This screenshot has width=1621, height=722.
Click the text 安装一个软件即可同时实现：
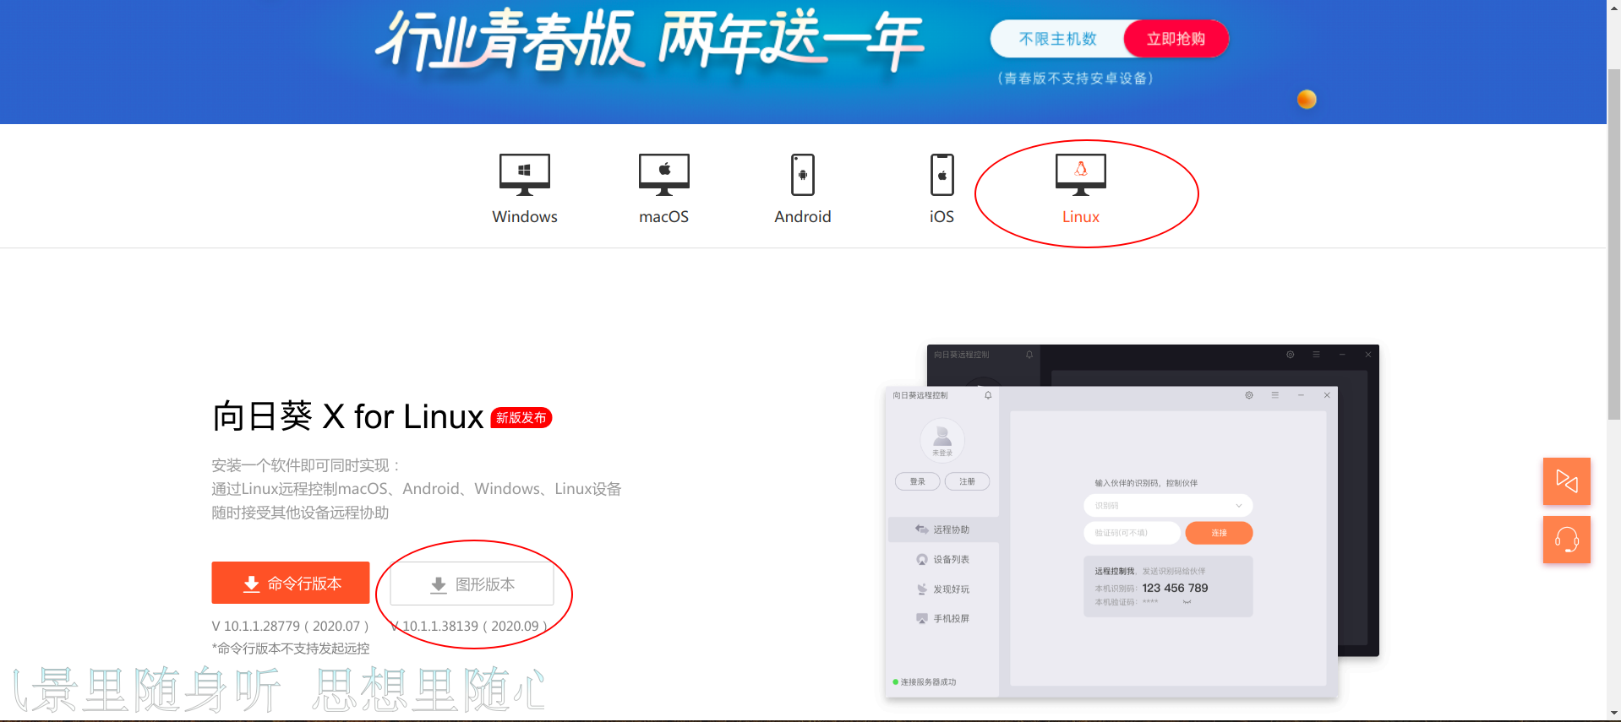coord(306,465)
